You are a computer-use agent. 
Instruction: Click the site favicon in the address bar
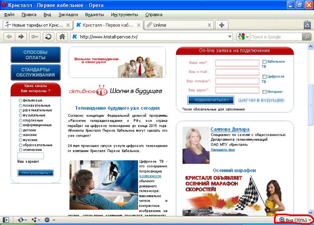point(75,37)
